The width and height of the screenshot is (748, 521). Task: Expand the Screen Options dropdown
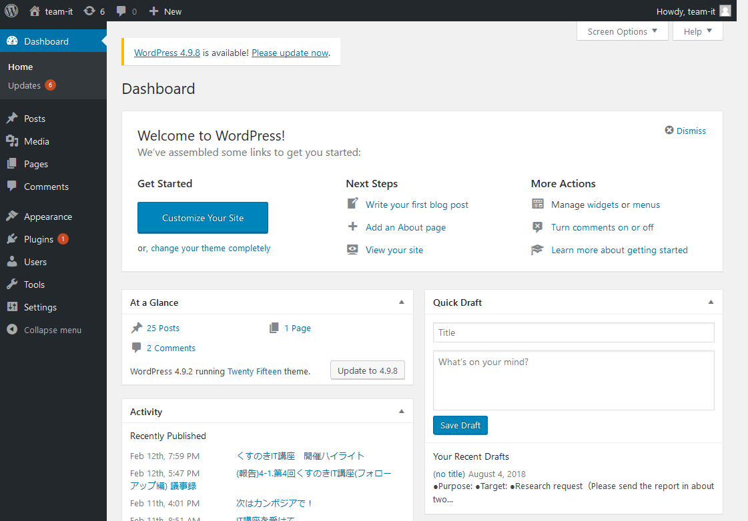point(622,31)
